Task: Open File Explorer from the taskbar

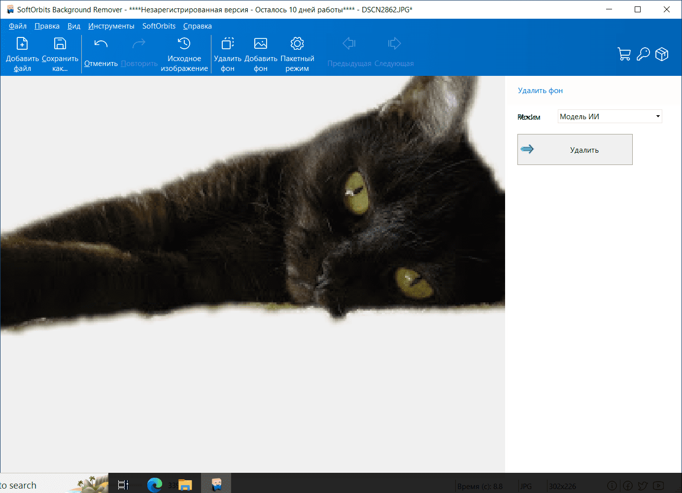Action: (x=185, y=485)
